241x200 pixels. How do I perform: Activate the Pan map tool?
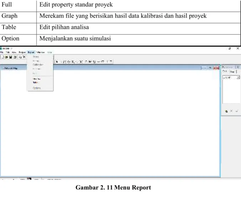tap(68, 62)
